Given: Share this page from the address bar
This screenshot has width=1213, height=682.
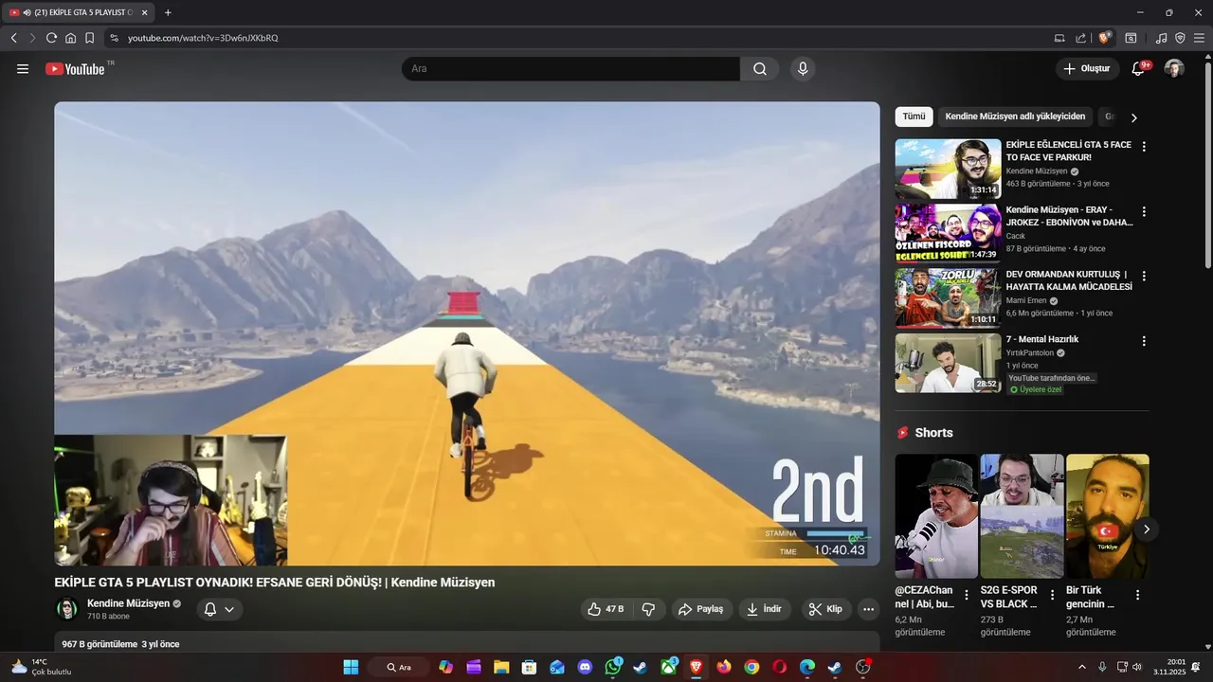Looking at the screenshot, I should coord(1081,38).
